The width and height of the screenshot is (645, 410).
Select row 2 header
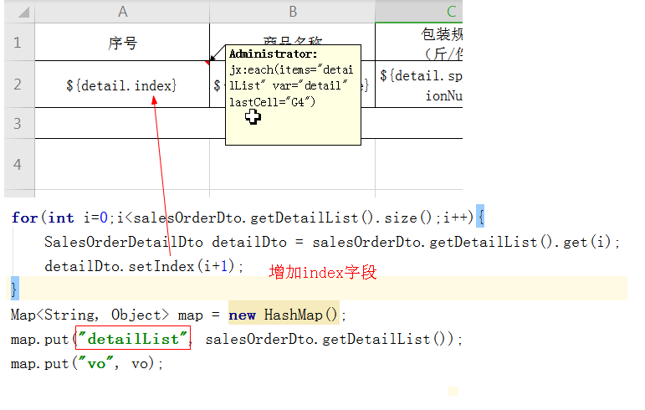coord(18,85)
